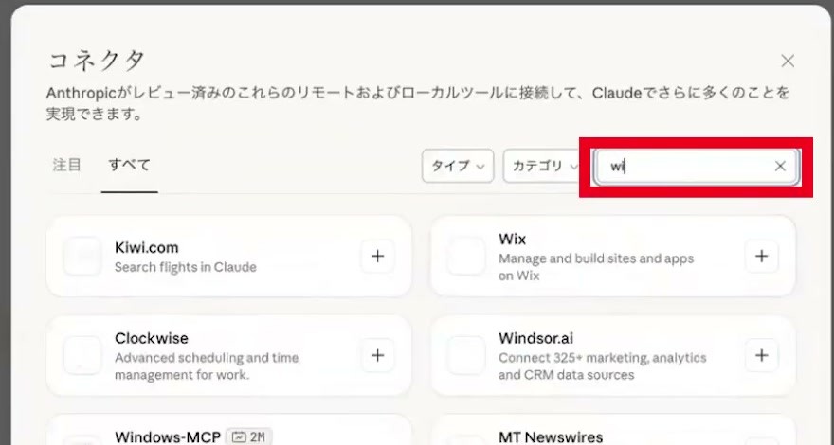Image resolution: width=834 pixels, height=445 pixels.
Task: Focus the search field containing 'wi'
Action: coord(697,167)
